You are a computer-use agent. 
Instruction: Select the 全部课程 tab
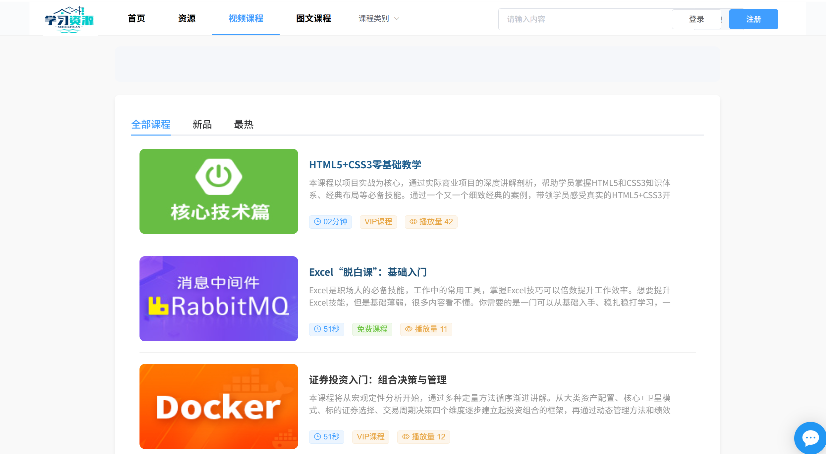click(151, 125)
